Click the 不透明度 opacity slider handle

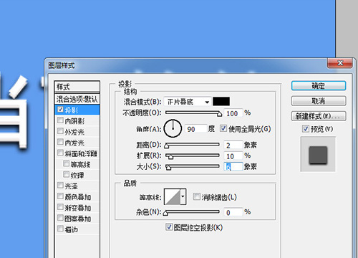coord(219,114)
